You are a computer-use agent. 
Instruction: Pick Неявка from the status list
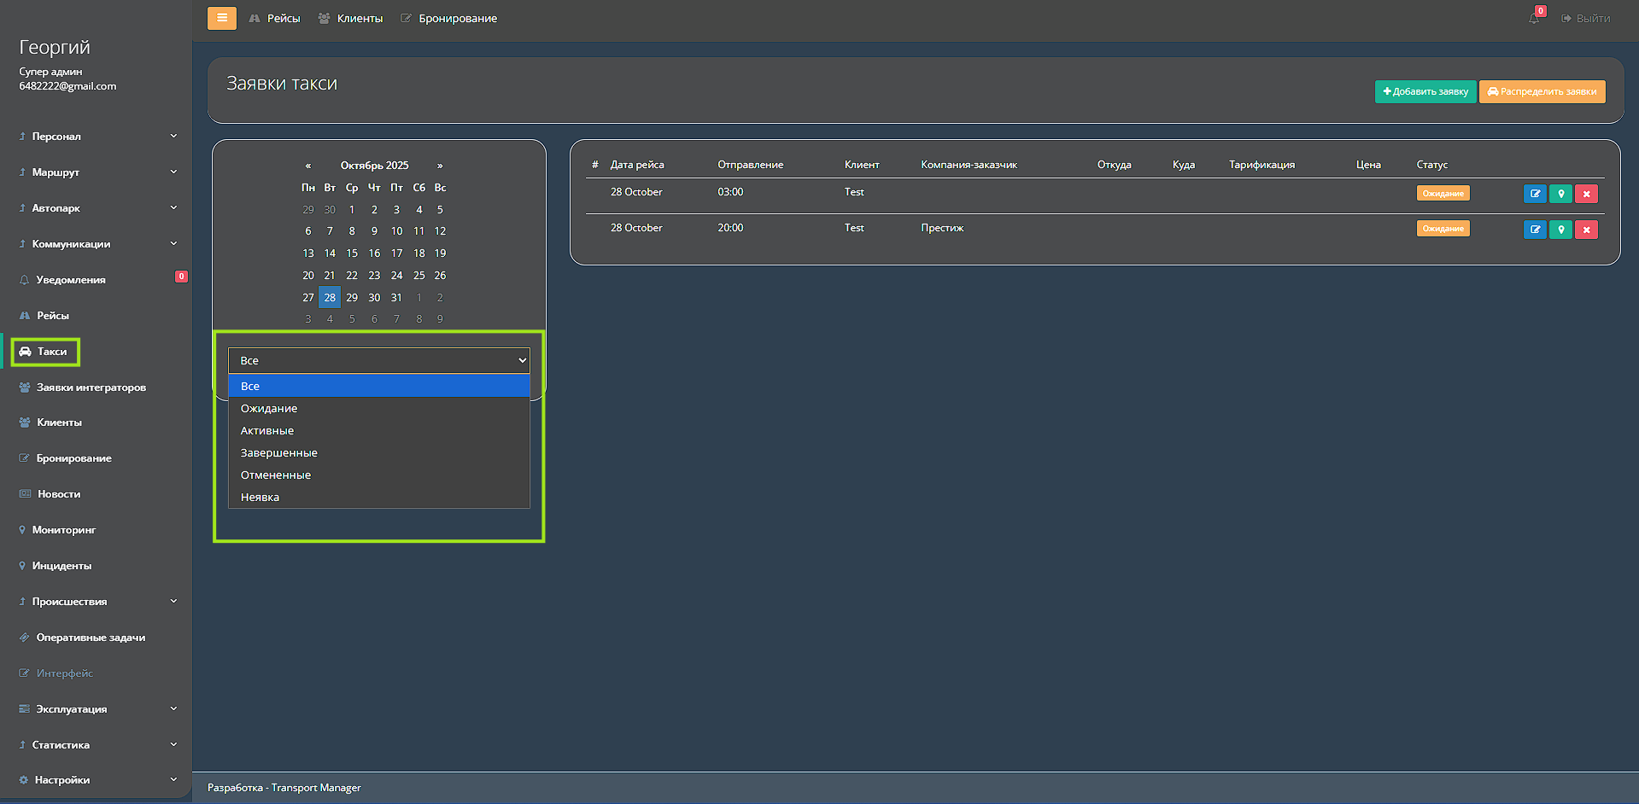pos(260,498)
